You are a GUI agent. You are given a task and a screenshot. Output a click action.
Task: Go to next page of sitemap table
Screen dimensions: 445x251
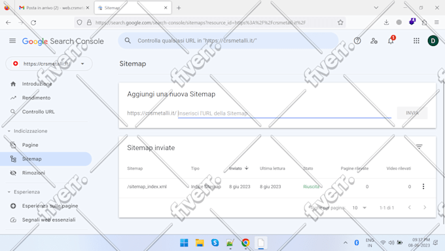pos(425,208)
